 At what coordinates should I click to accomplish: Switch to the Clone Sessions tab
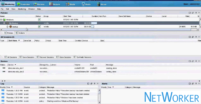click(x=64, y=57)
